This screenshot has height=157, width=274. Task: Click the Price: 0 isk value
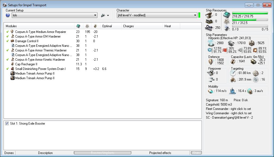[x=241, y=100]
